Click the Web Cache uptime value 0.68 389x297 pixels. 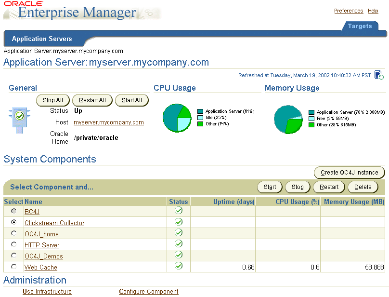click(248, 267)
